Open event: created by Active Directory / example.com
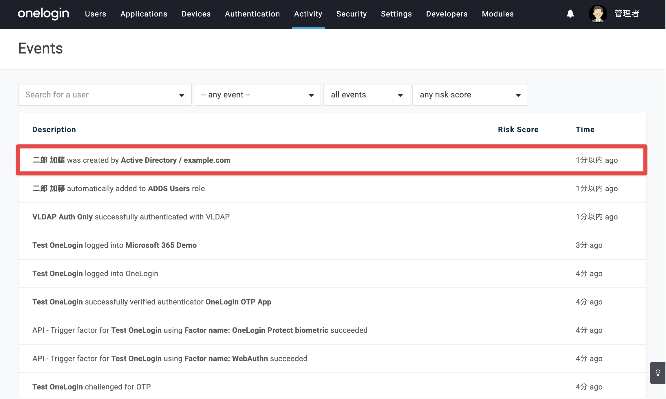 click(332, 160)
